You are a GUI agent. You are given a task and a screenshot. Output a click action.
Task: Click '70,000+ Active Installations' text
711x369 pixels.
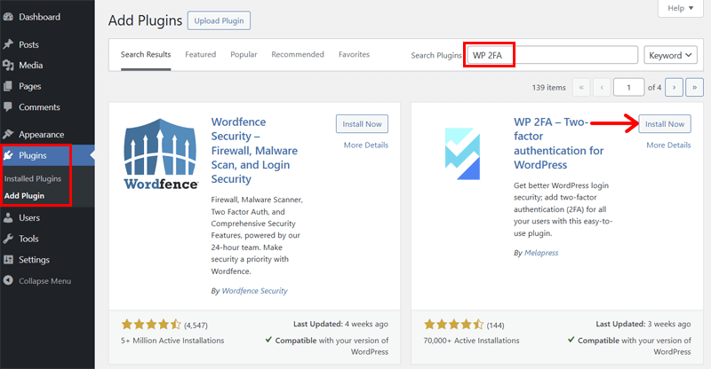point(472,341)
